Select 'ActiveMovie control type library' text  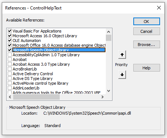[41, 83]
